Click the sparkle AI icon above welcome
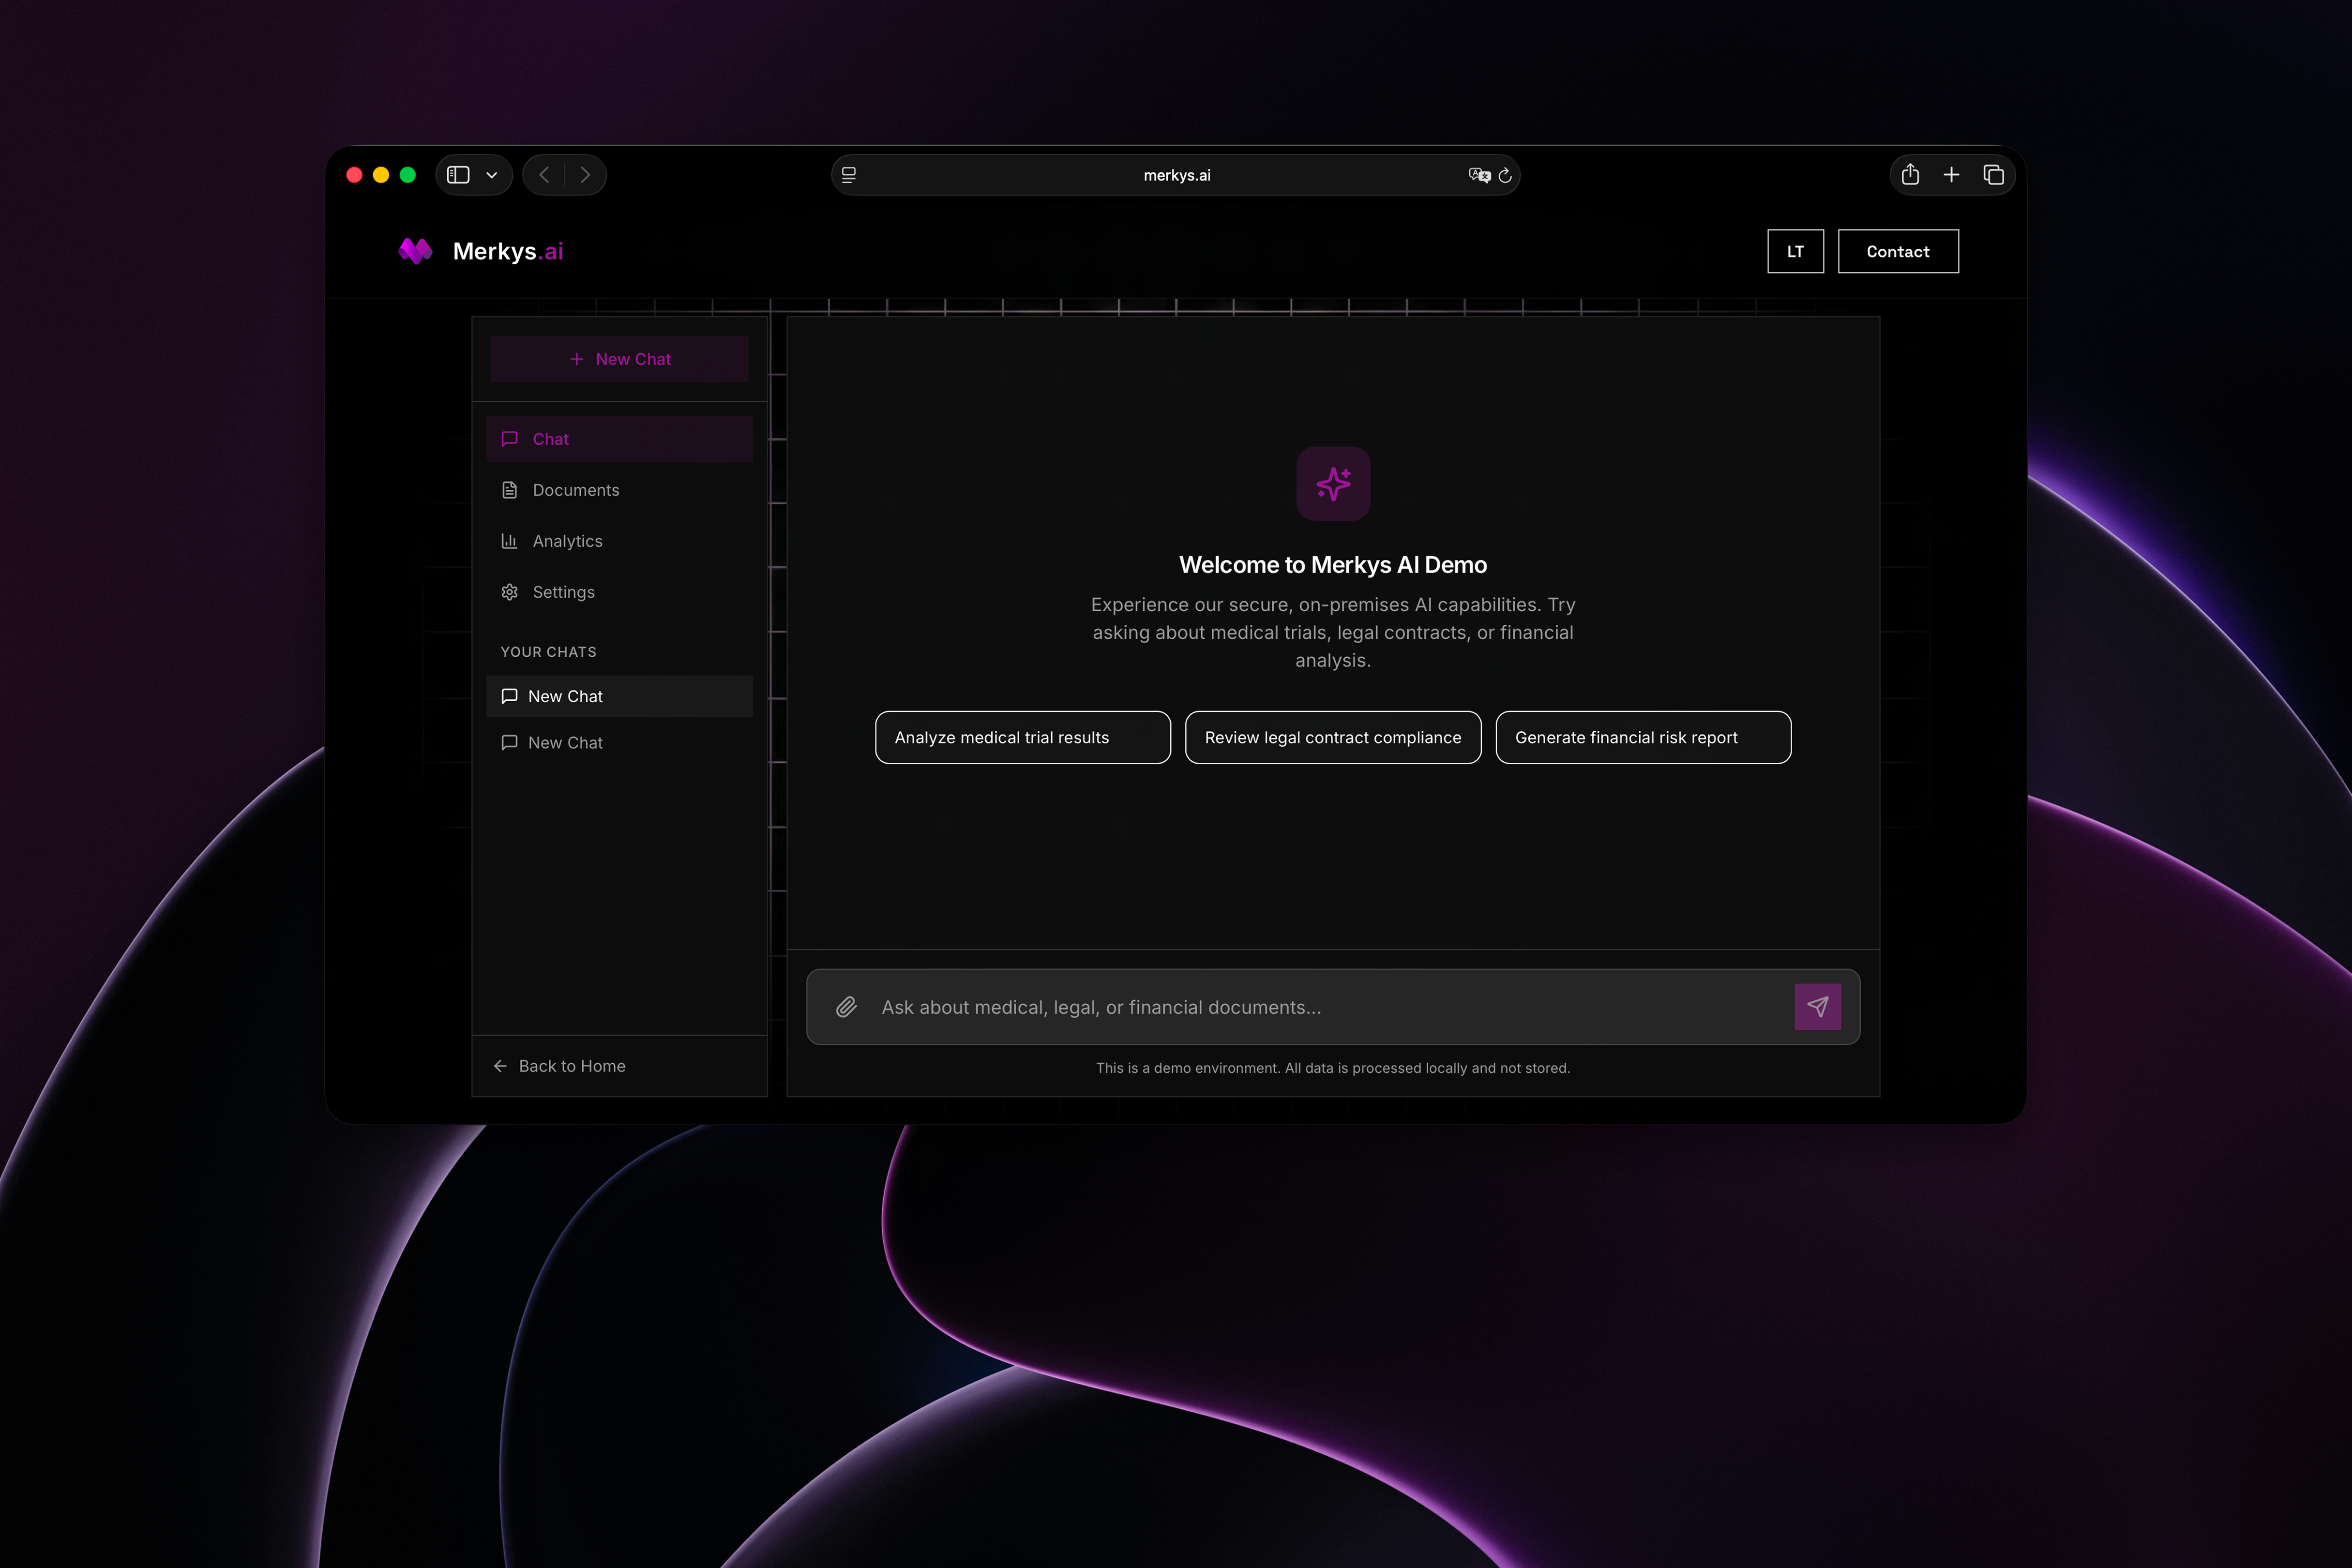2352x1568 pixels. (1333, 484)
